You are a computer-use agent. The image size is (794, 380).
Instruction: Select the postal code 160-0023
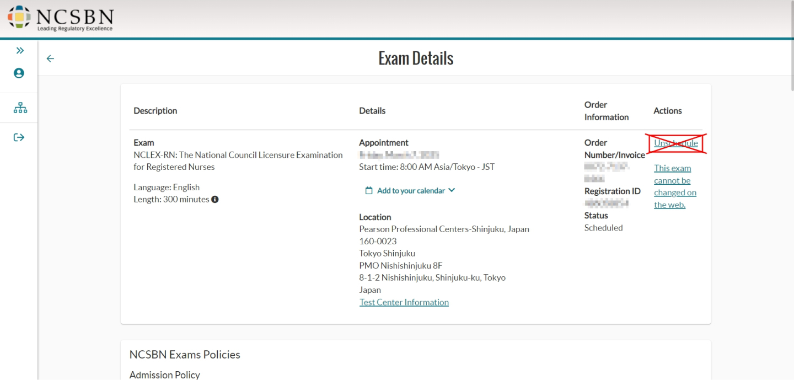tap(378, 241)
